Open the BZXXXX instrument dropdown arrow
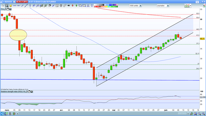This screenshot has height=116, width=206. (4, 2)
